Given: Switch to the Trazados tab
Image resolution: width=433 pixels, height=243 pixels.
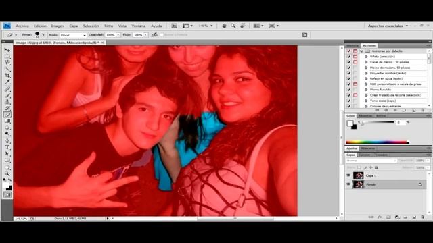Looking at the screenshot, I should pos(380,155).
